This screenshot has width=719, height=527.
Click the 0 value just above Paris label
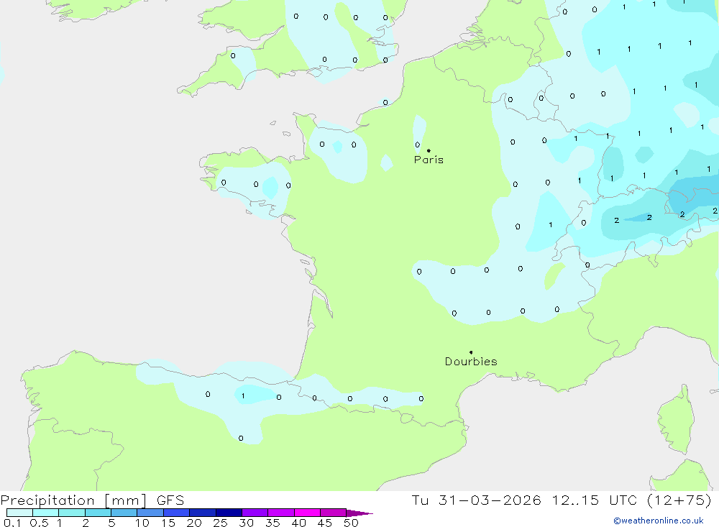(417, 145)
